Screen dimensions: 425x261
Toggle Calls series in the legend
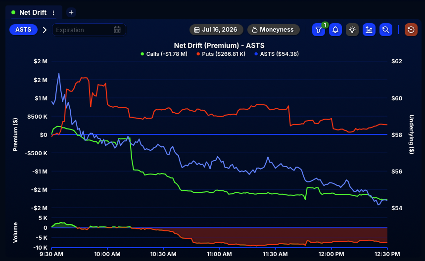point(164,54)
